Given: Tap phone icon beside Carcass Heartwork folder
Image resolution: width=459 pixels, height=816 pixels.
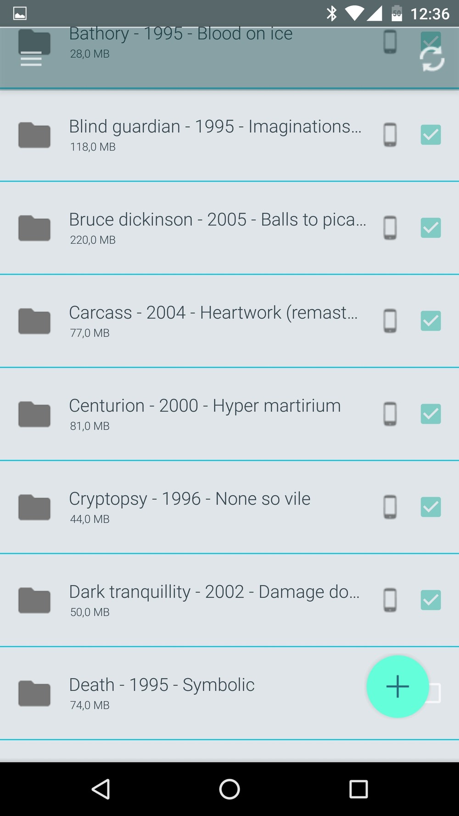Looking at the screenshot, I should (x=390, y=321).
